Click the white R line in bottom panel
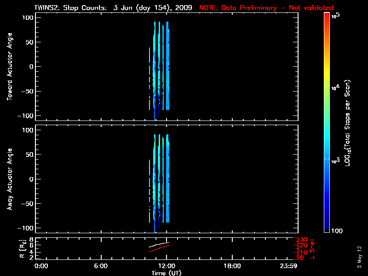This screenshot has width=368, height=276. tap(159, 244)
